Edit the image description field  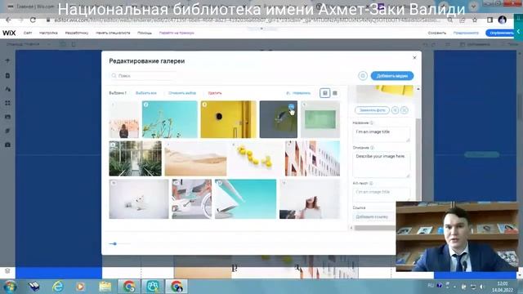382,165
